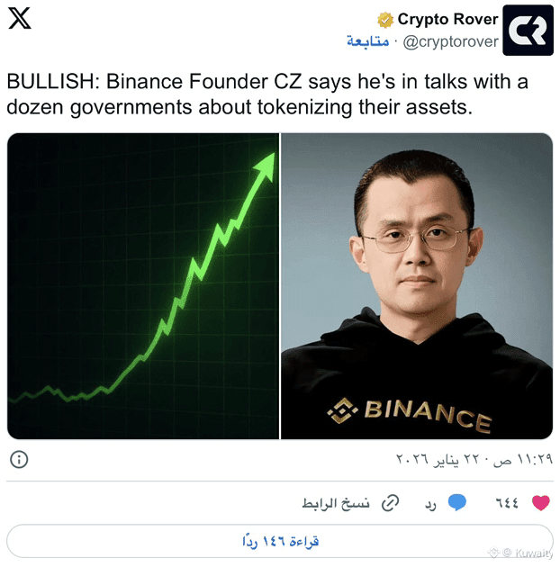Click the info circle icon below the images
The image size is (560, 567).
pyautogui.click(x=19, y=460)
